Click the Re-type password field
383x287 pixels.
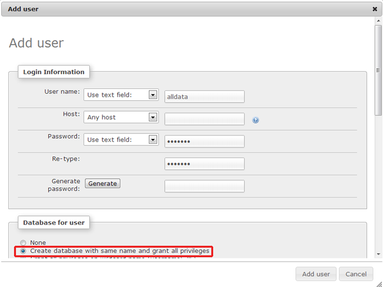pyautogui.click(x=204, y=163)
